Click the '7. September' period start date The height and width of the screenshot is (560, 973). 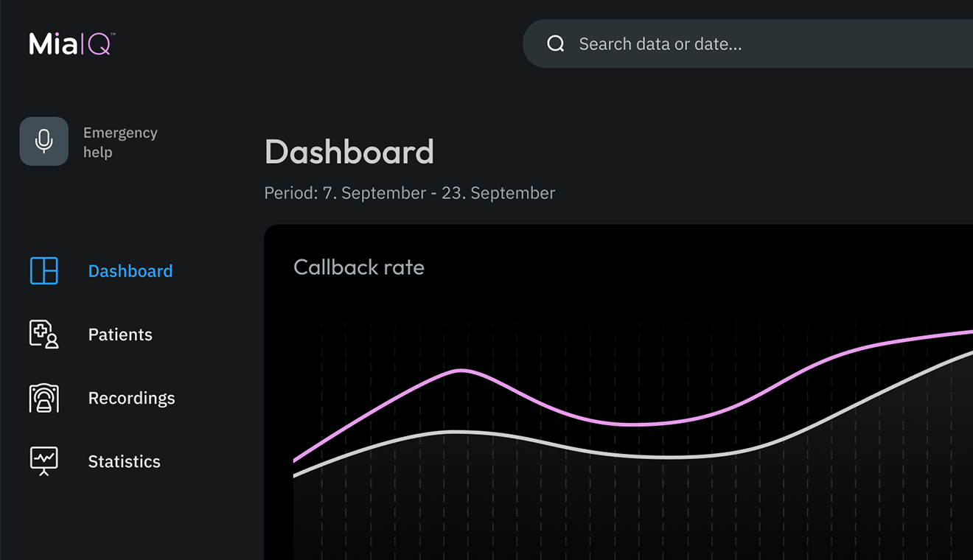click(374, 193)
